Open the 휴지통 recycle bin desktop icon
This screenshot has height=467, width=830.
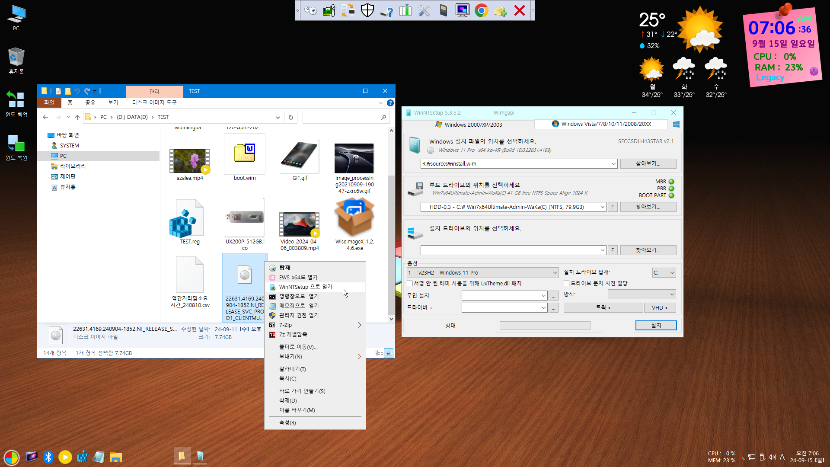[x=16, y=61]
